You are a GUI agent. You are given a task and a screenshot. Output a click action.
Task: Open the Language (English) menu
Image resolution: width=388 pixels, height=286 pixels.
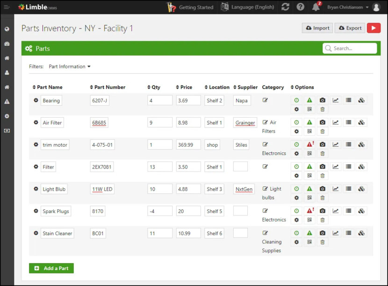247,7
